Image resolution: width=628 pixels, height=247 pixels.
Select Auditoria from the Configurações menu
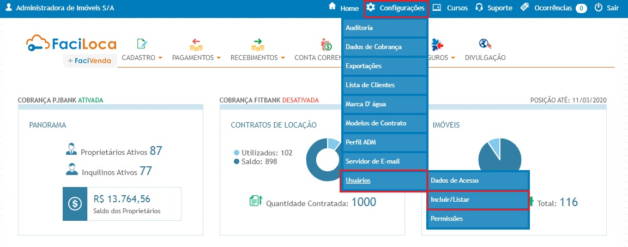click(384, 27)
